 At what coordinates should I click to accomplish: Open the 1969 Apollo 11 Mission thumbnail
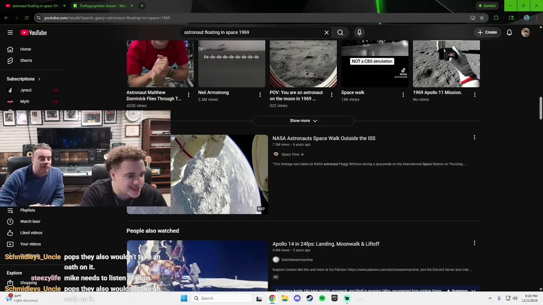pos(446,64)
